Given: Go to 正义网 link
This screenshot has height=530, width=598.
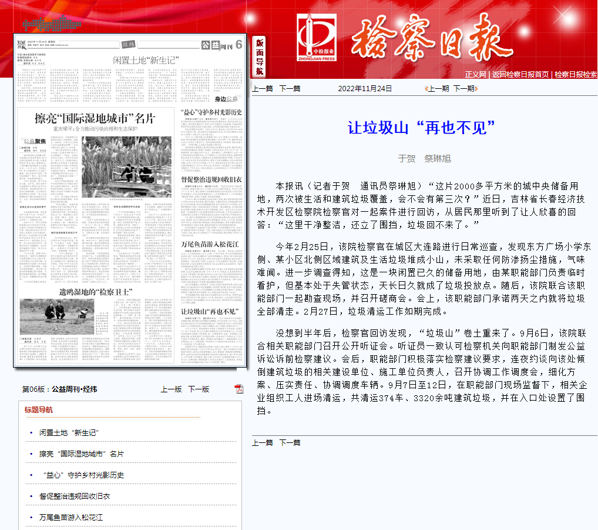Looking at the screenshot, I should point(475,75).
